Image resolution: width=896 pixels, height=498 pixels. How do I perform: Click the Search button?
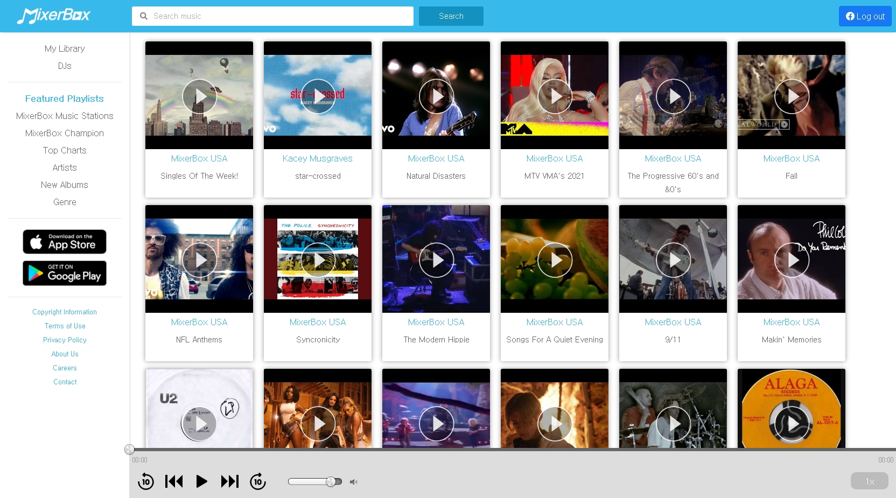[x=451, y=16]
